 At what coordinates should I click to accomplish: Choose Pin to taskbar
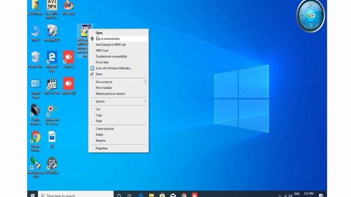tap(118, 88)
